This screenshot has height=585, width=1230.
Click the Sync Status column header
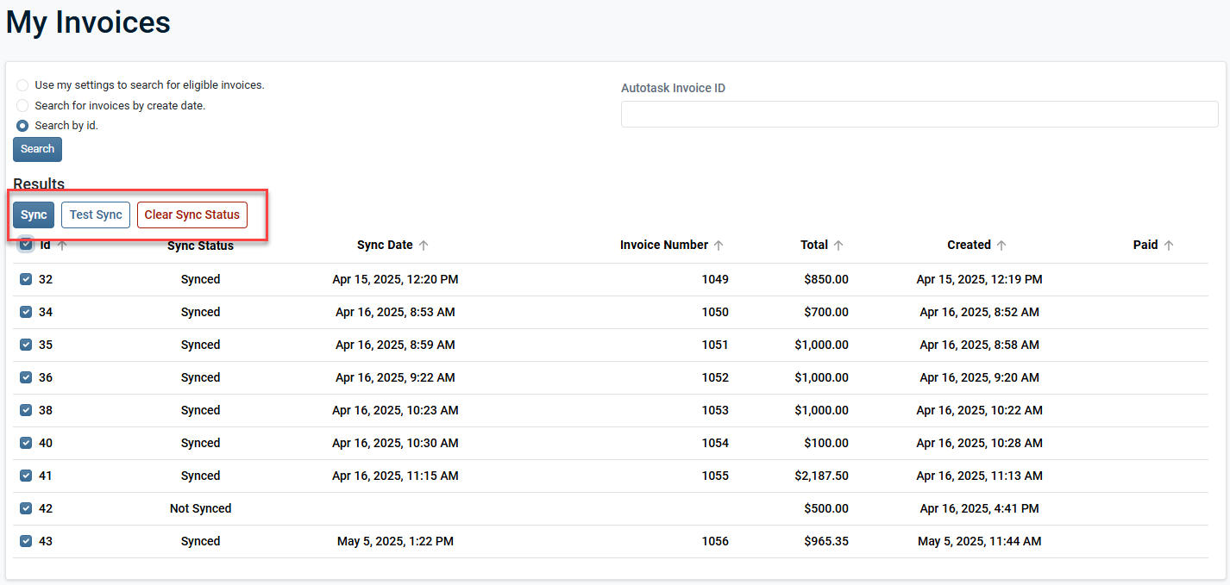200,246
